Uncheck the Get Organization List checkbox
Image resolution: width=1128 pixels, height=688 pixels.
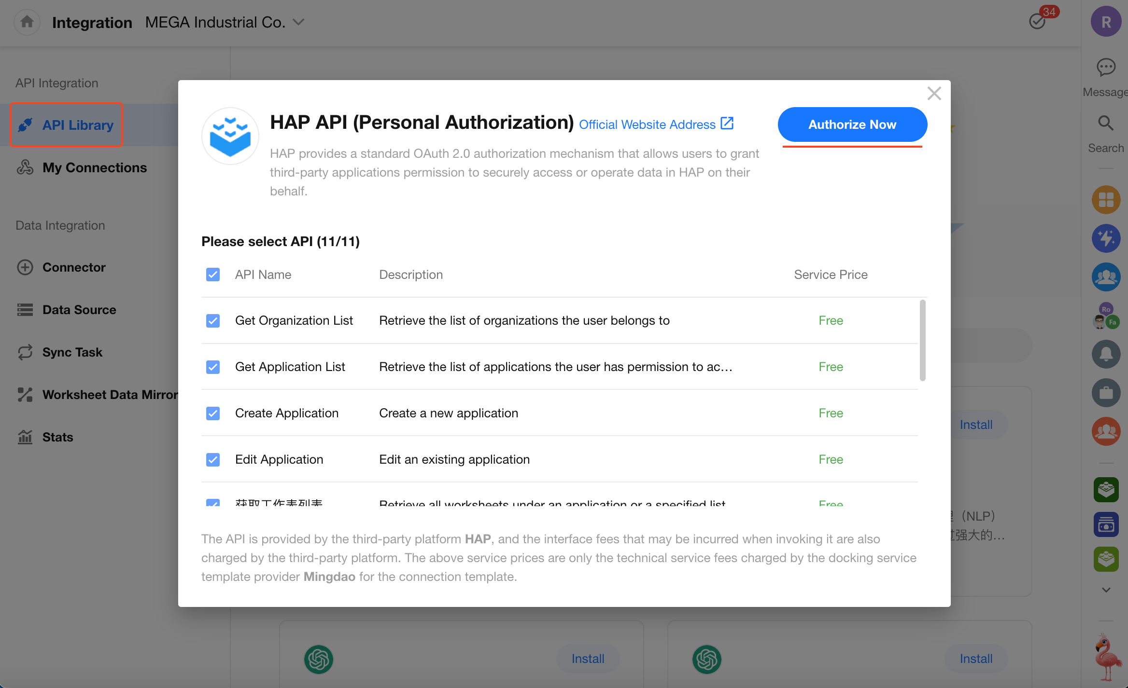(213, 321)
